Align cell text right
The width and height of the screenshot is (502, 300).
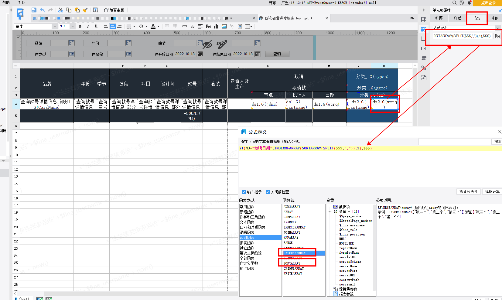pyautogui.click(x=119, y=26)
